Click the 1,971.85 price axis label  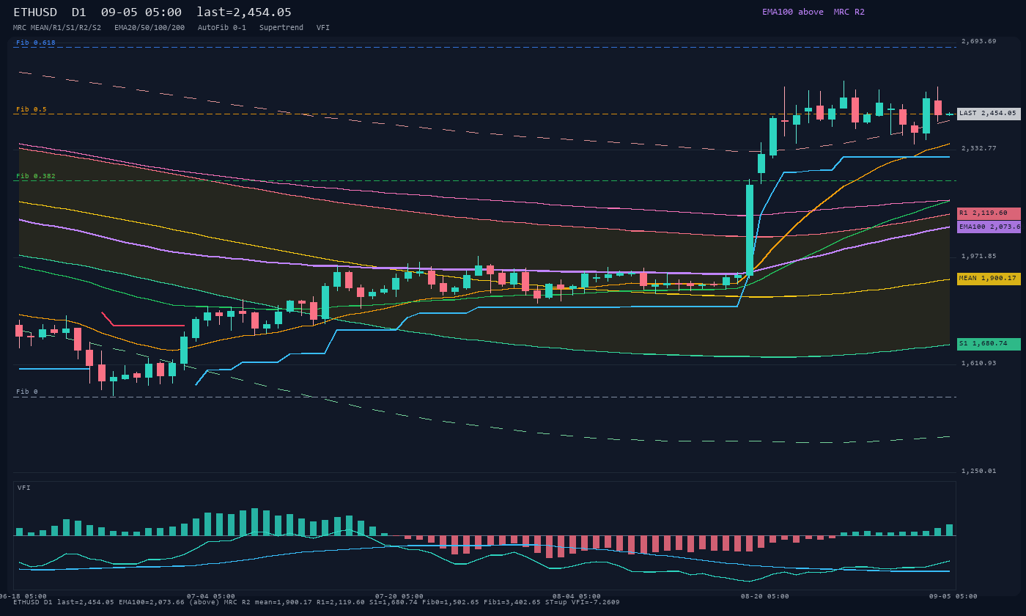(979, 256)
